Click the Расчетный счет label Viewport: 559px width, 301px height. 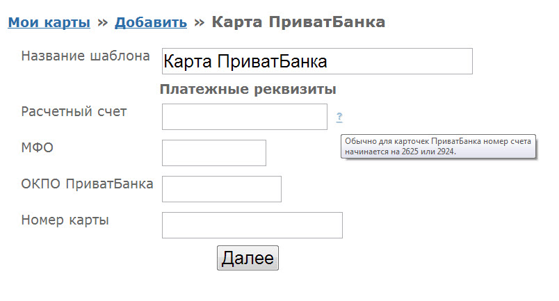coord(74,111)
